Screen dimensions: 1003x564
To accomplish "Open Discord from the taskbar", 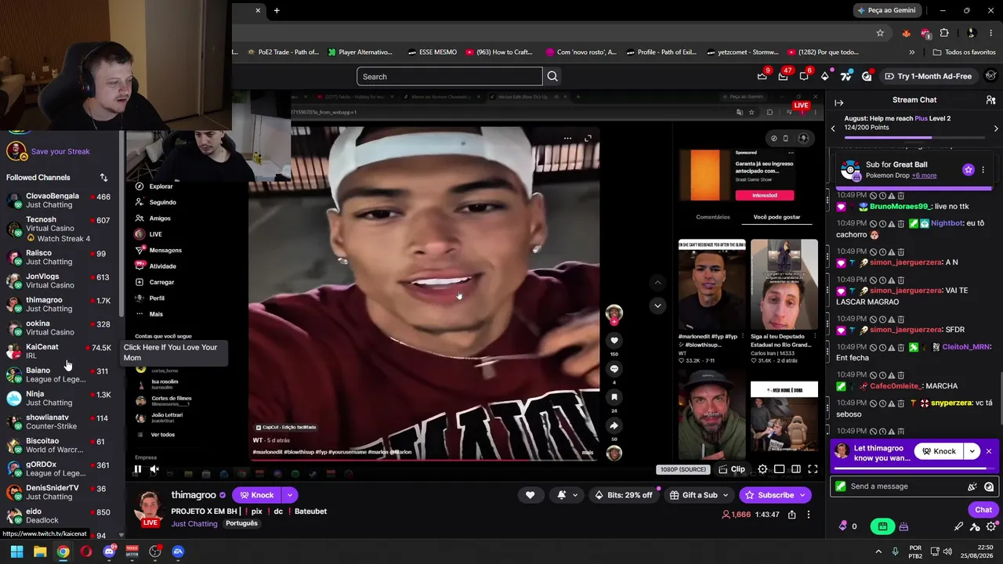I will (x=109, y=551).
